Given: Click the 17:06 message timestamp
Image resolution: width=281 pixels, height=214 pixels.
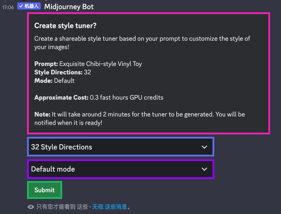Looking at the screenshot, I should (8, 7).
